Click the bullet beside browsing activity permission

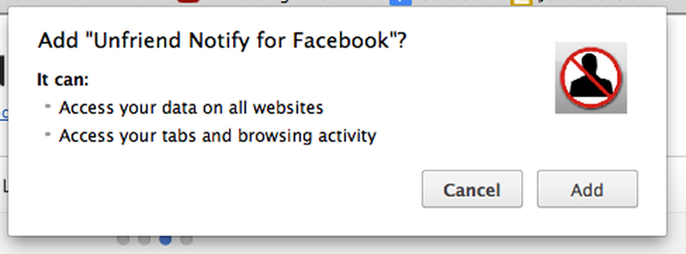tap(48, 135)
